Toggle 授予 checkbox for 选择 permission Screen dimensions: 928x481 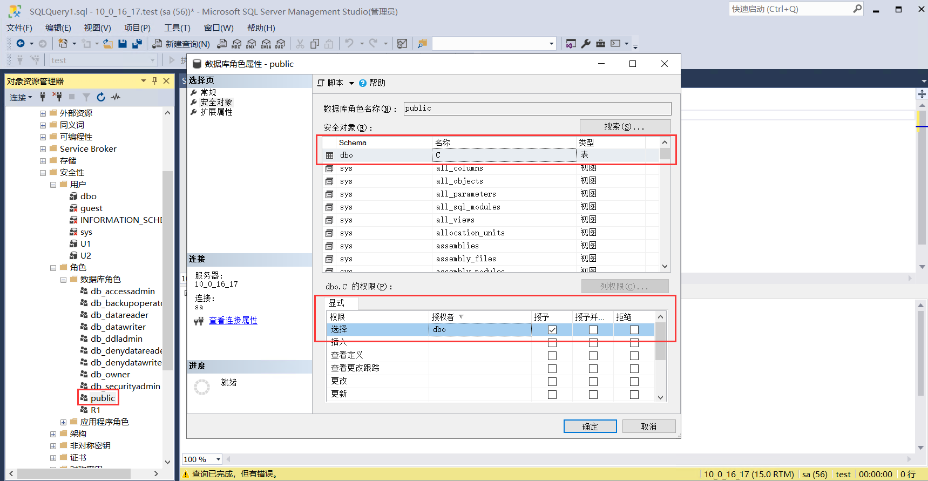click(x=552, y=330)
